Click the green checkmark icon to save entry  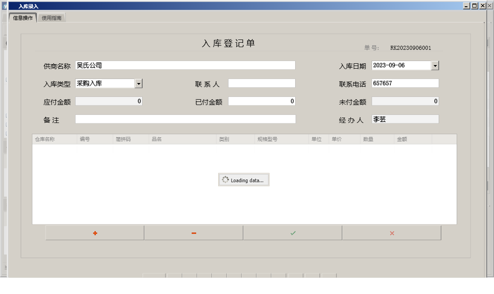[292, 233]
